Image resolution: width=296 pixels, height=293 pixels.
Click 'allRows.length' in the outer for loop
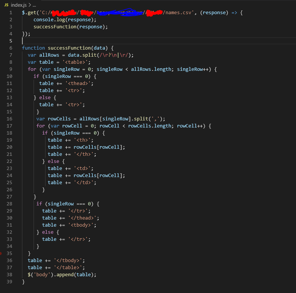click(151, 69)
